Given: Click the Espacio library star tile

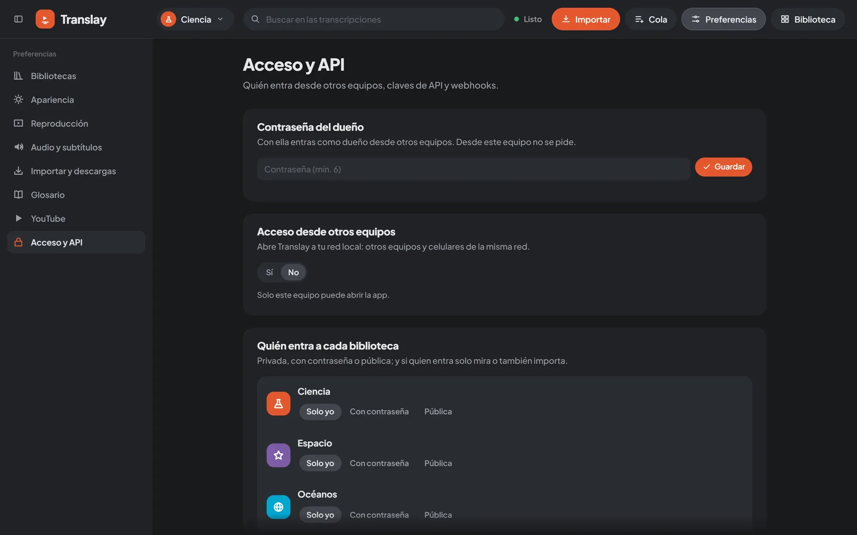Looking at the screenshot, I should [279, 455].
